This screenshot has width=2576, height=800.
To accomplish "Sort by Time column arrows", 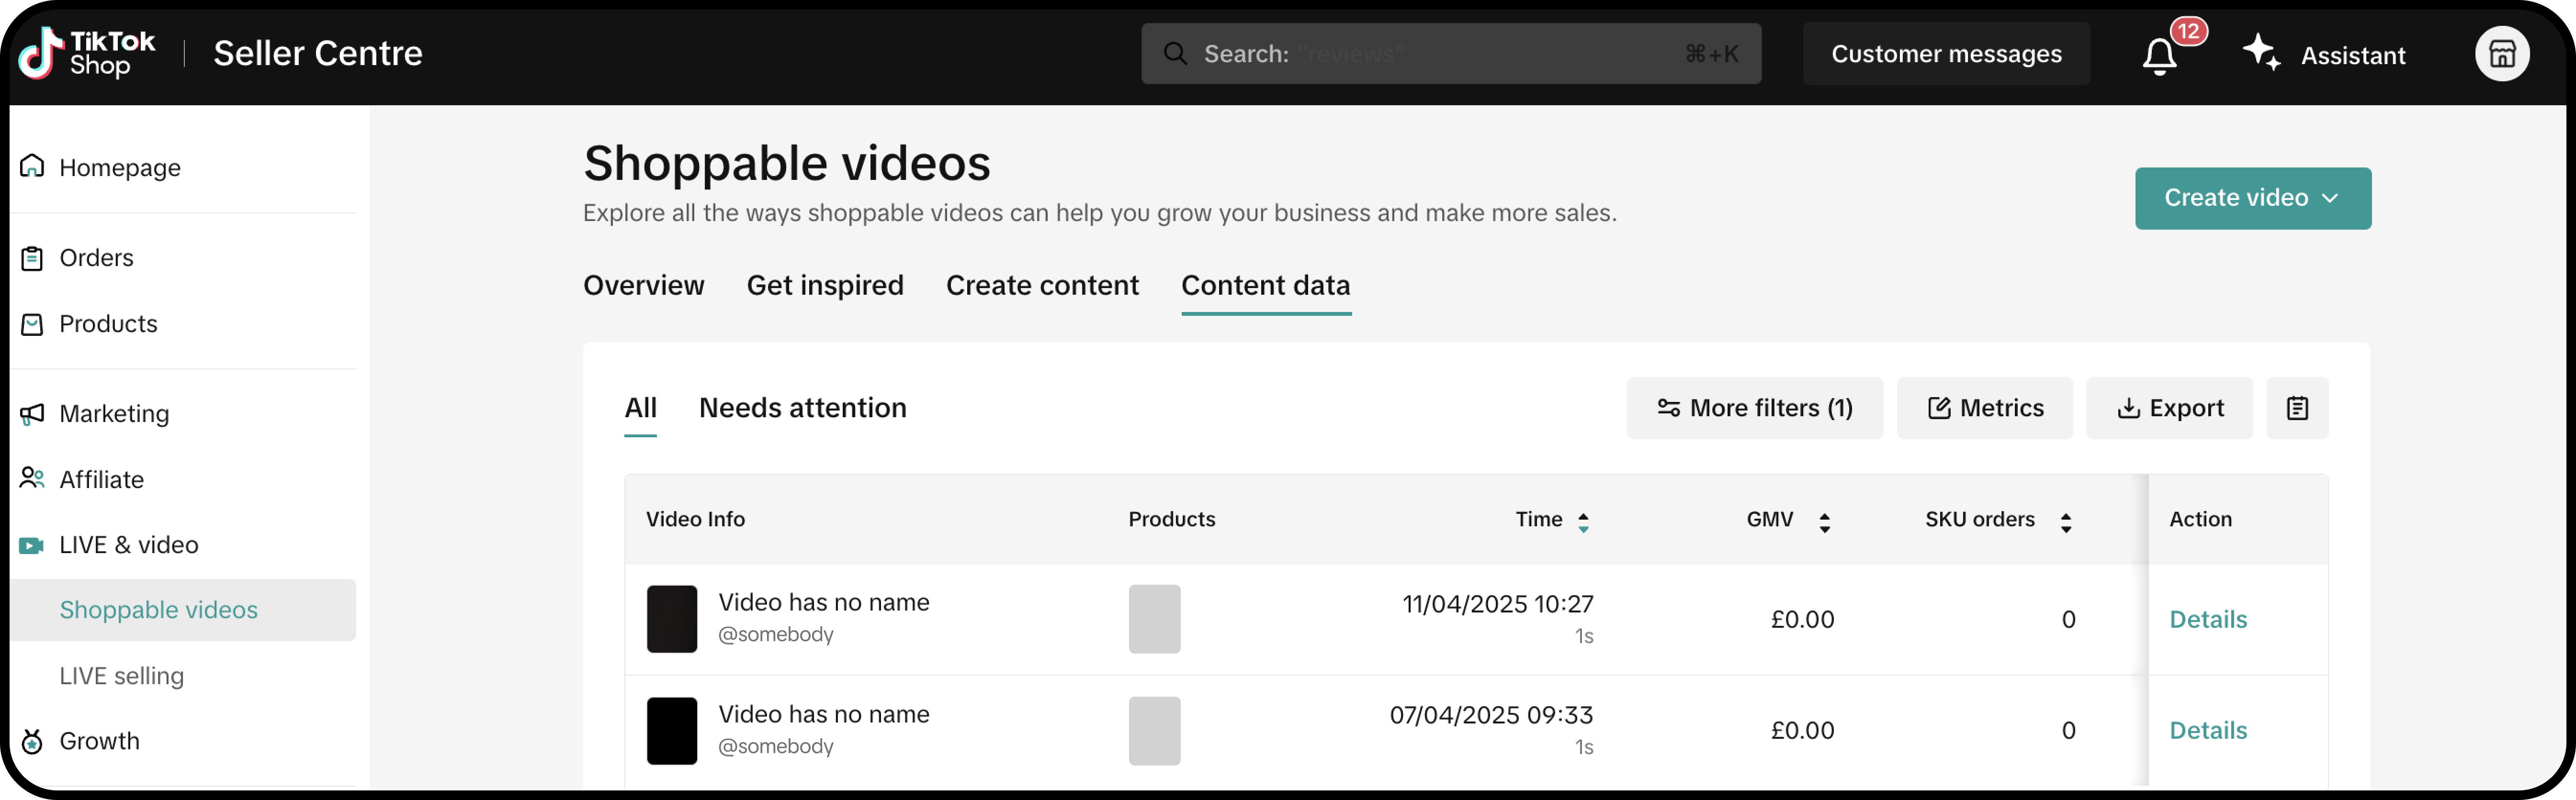I will click(1583, 522).
